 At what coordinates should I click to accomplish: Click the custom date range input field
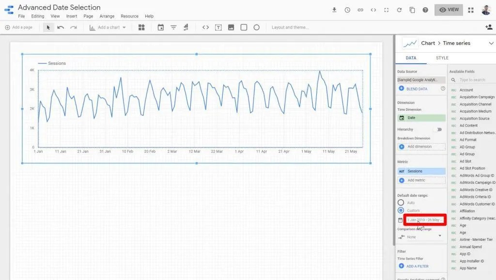pos(423,220)
